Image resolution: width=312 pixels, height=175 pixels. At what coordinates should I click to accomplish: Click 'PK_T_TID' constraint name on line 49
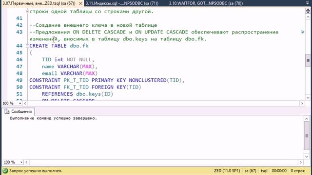[x=76, y=80]
